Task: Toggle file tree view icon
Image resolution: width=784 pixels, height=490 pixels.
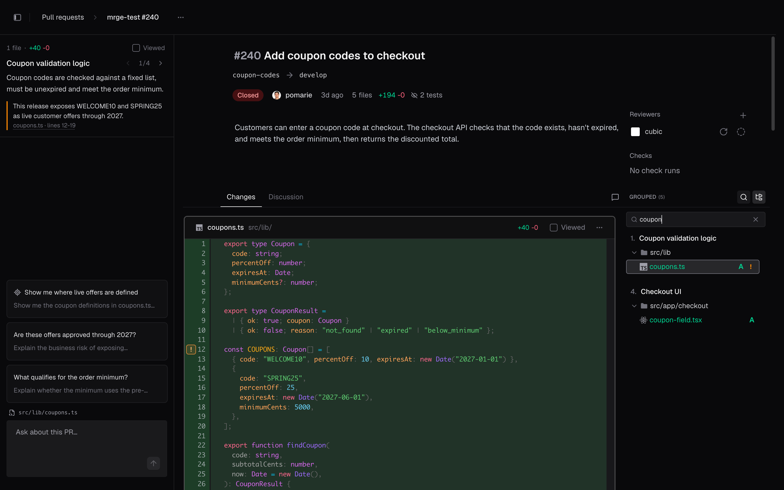Action: pyautogui.click(x=759, y=197)
